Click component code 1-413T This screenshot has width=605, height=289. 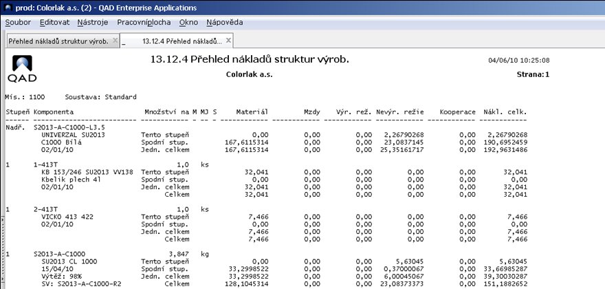[x=45, y=164]
